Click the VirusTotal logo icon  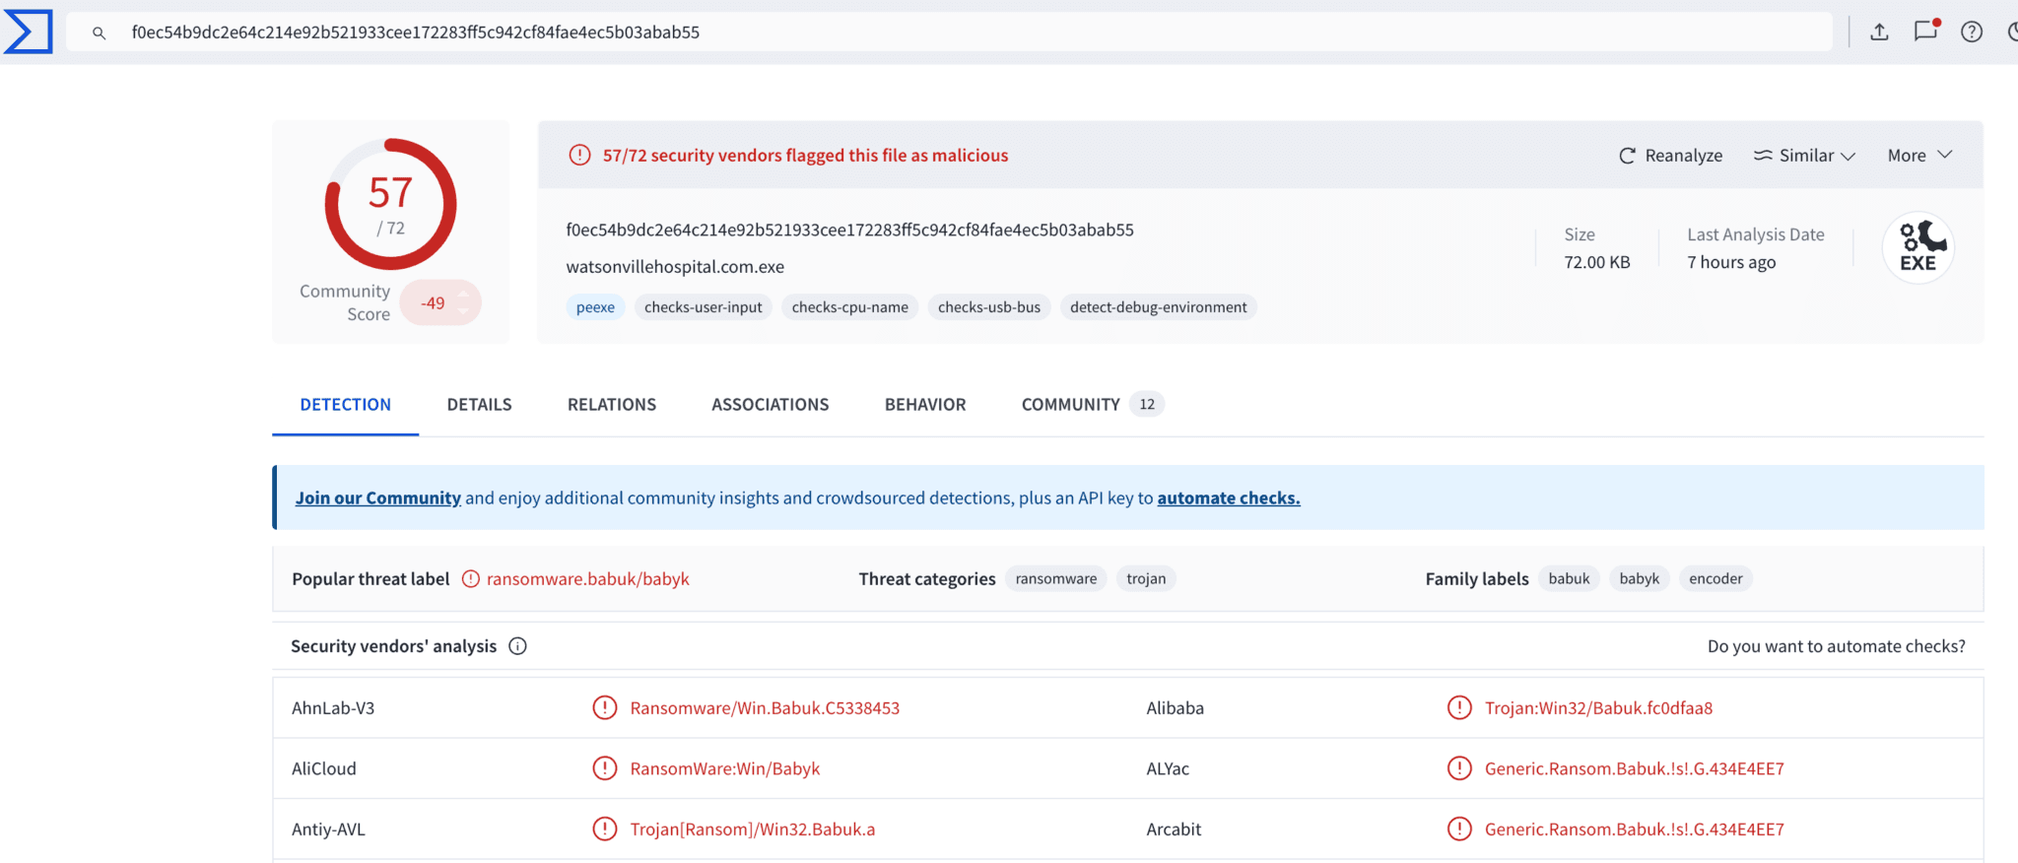[29, 32]
